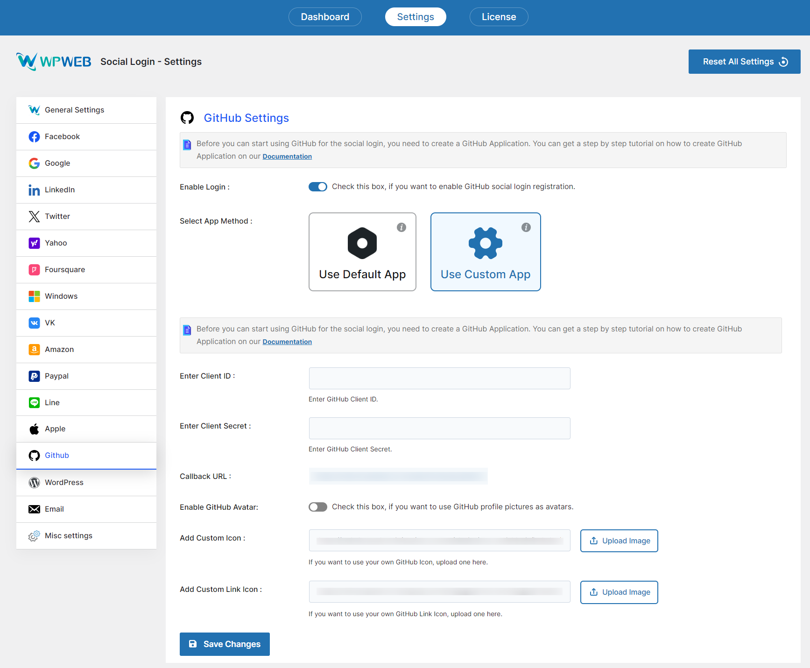
Task: Open the Dashboard tab
Action: coord(325,17)
